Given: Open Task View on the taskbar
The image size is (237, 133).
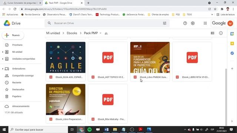Looking at the screenshot, I should (x=72, y=130).
